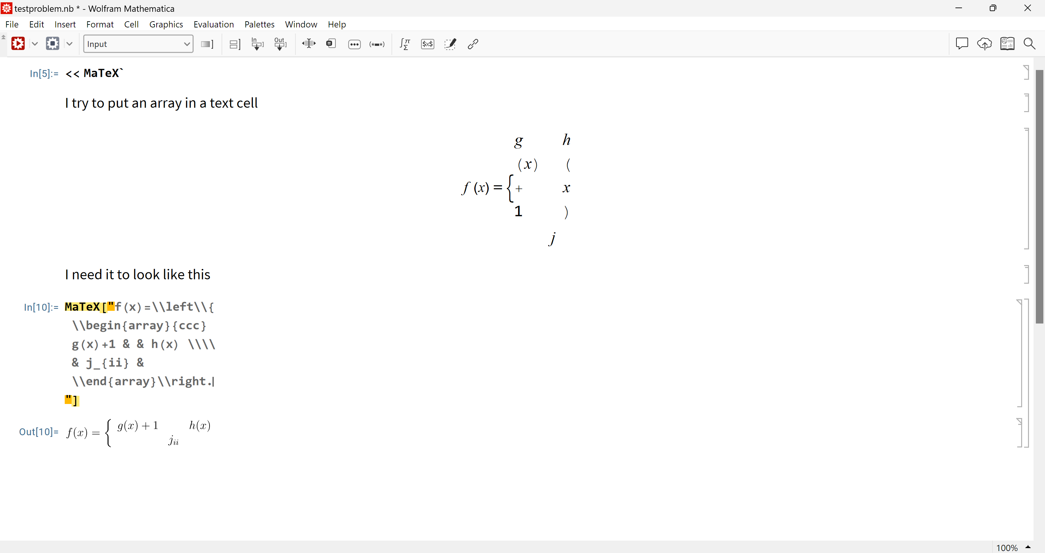This screenshot has width=1045, height=553.
Task: Open the Evaluation menu
Action: 213,24
